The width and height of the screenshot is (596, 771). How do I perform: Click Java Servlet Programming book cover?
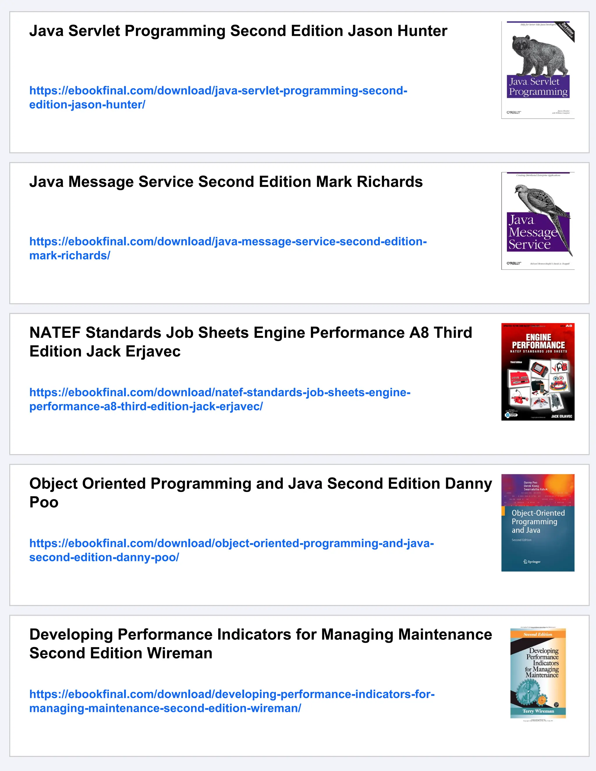538,70
